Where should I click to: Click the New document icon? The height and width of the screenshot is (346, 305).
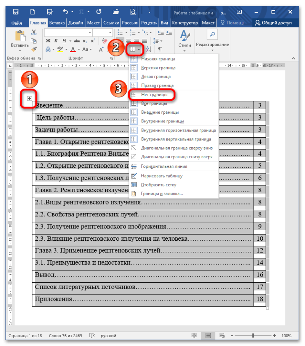pyautogui.click(x=33, y=12)
